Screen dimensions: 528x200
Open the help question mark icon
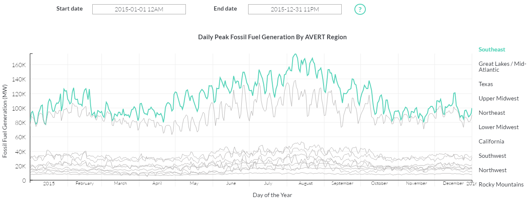tap(360, 9)
